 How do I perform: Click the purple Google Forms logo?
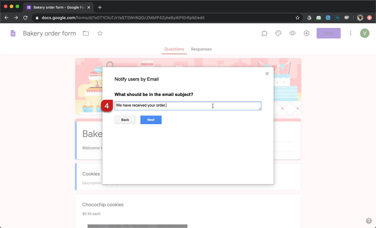coord(13,33)
